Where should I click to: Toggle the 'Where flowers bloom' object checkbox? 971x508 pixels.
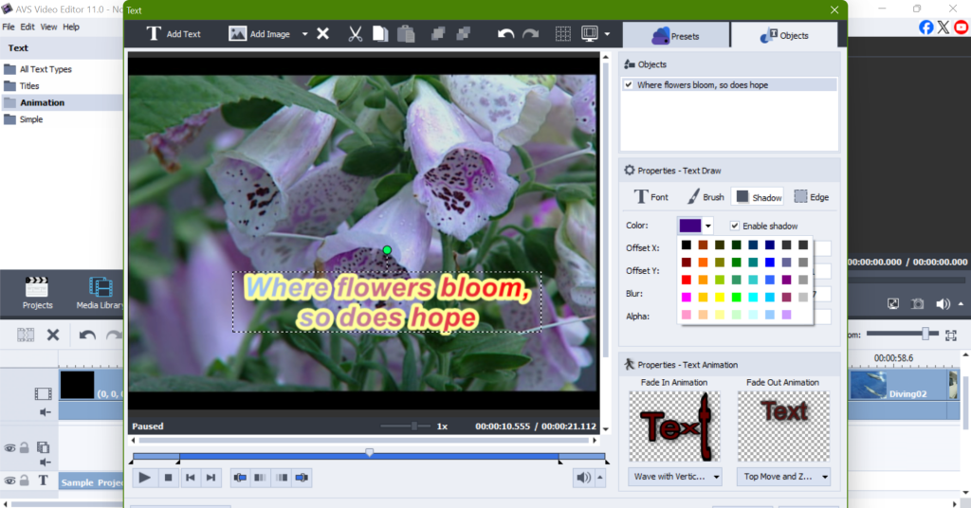tap(628, 85)
